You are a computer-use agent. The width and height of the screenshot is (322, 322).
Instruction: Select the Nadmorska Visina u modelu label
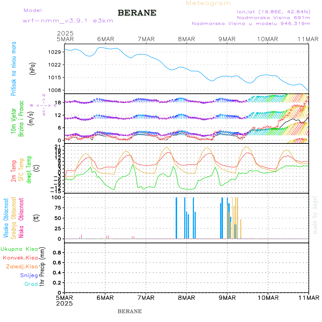point(251,24)
